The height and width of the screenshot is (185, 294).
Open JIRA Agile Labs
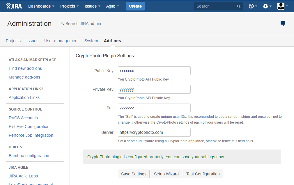click(23, 176)
